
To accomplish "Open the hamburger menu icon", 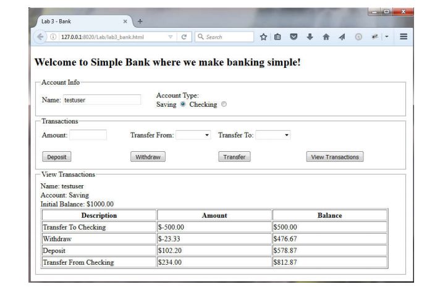I will point(404,37).
